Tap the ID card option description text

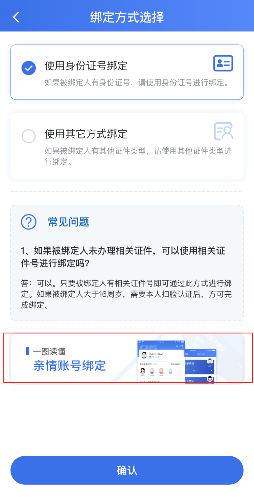point(137,83)
